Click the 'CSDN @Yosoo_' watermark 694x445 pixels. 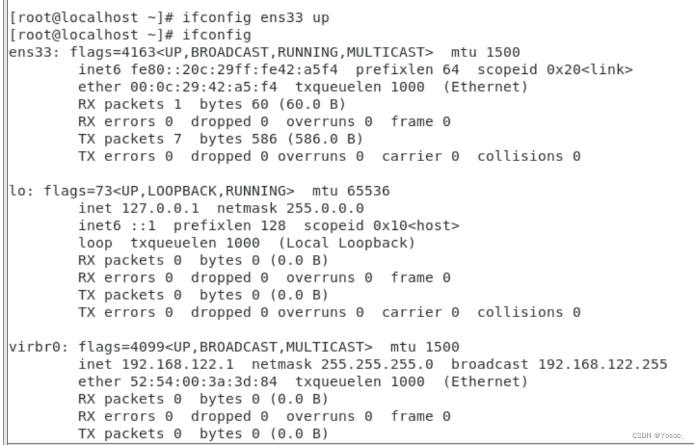pos(658,436)
